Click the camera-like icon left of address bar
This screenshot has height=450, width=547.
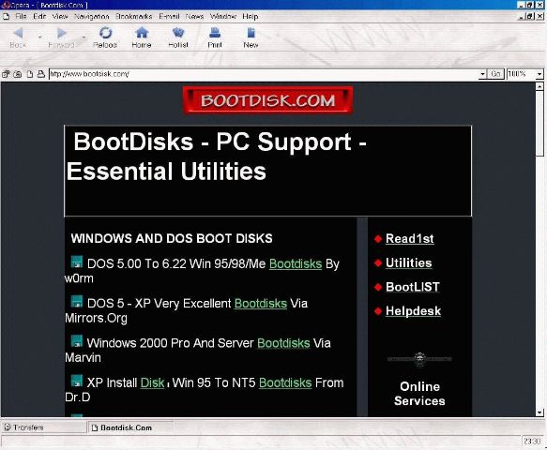18,74
